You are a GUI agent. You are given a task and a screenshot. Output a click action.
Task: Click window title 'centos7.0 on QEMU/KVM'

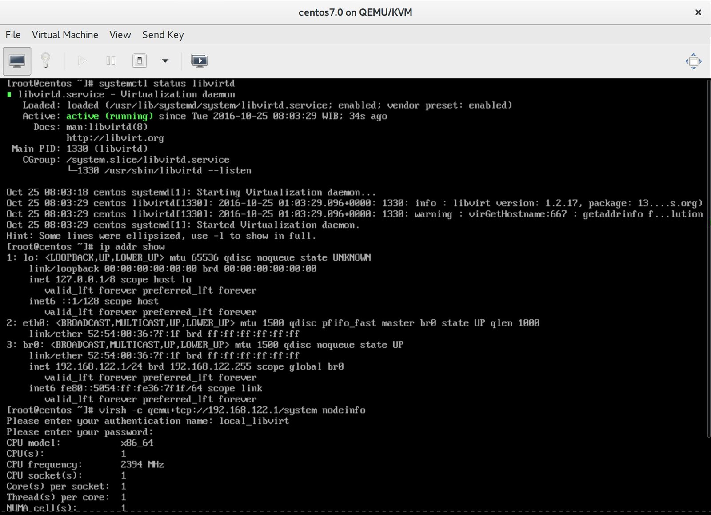point(355,12)
